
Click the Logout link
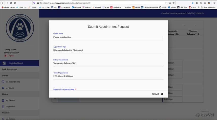pos(10,56)
